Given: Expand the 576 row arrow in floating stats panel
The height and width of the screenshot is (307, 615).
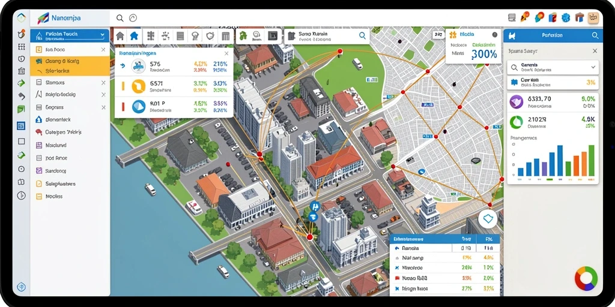Looking at the screenshot, I should [x=123, y=66].
